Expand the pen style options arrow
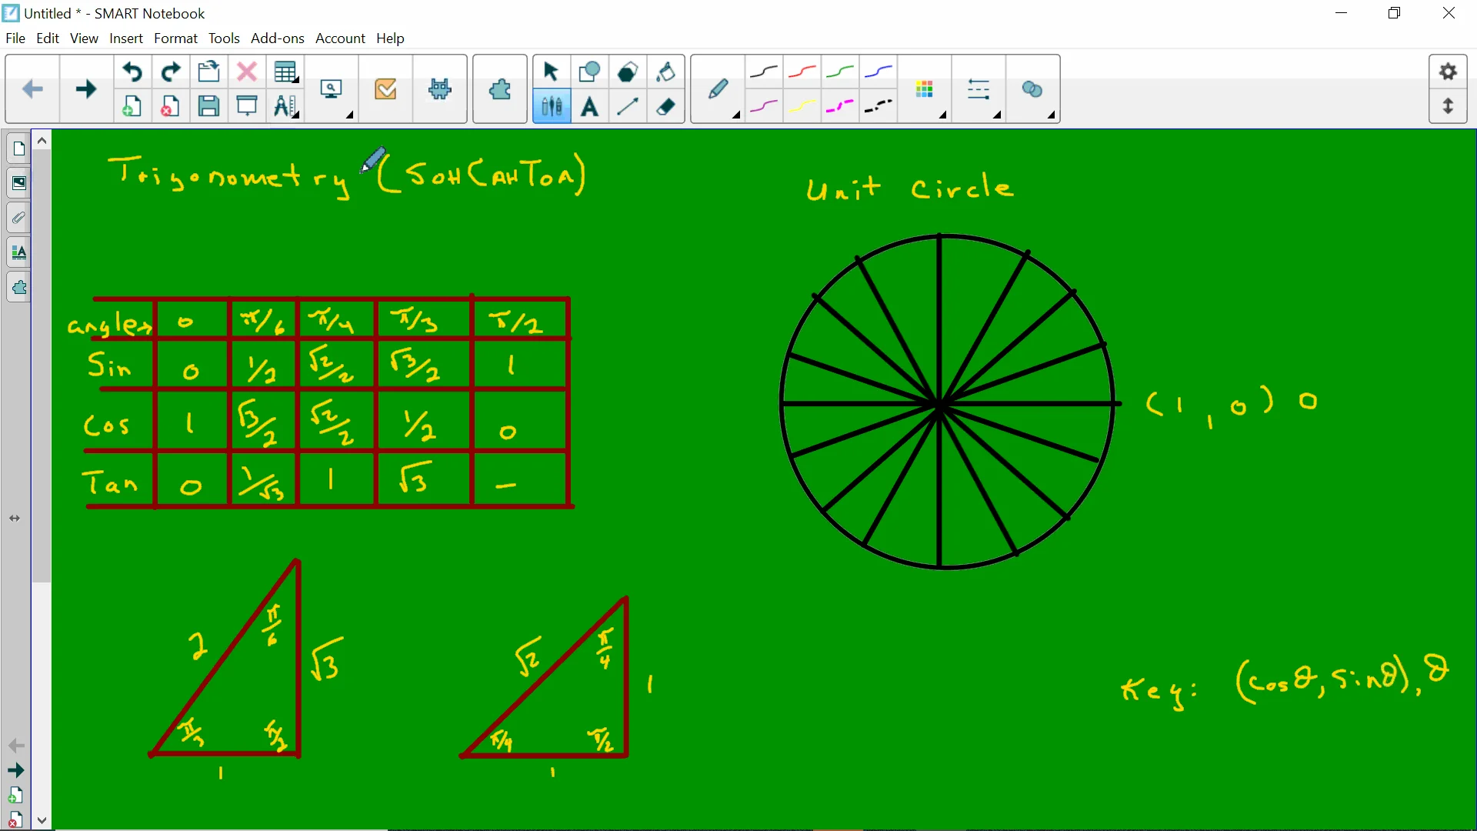This screenshot has width=1477, height=831. tap(735, 115)
